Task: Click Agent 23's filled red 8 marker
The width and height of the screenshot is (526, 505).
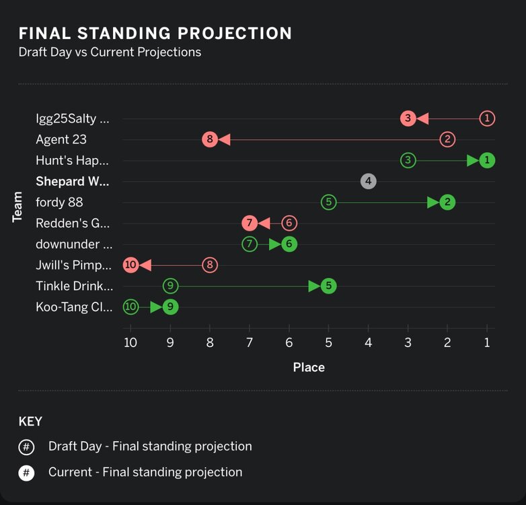Action: tap(210, 139)
